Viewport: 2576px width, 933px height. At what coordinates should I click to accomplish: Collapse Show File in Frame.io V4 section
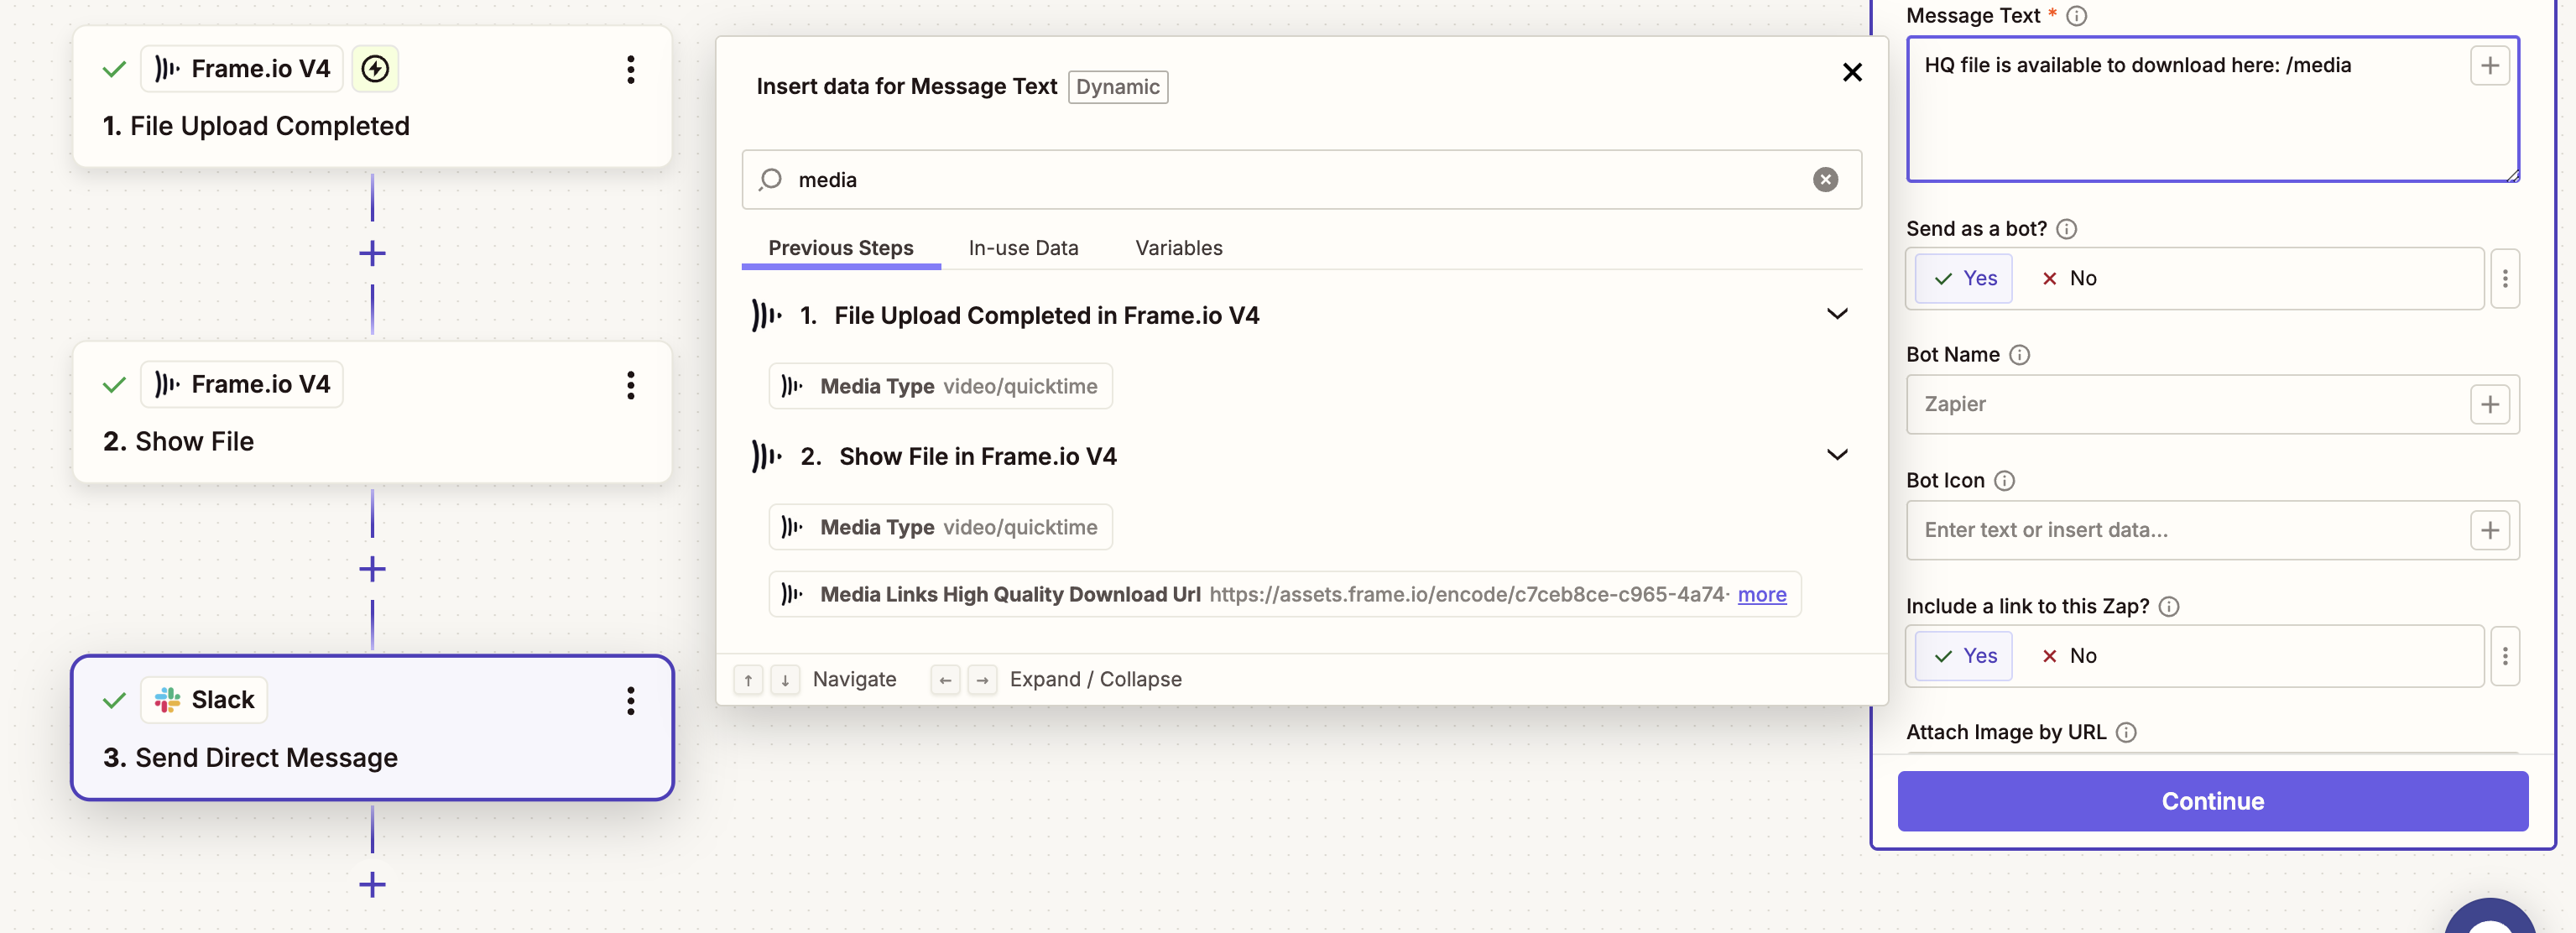tap(1837, 455)
